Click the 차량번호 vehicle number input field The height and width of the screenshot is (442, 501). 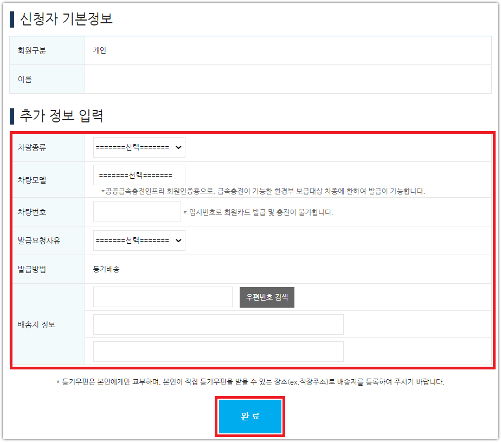tap(137, 211)
